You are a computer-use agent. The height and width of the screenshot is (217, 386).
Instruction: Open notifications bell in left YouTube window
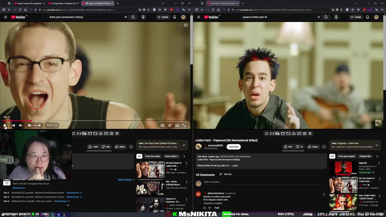175,17
